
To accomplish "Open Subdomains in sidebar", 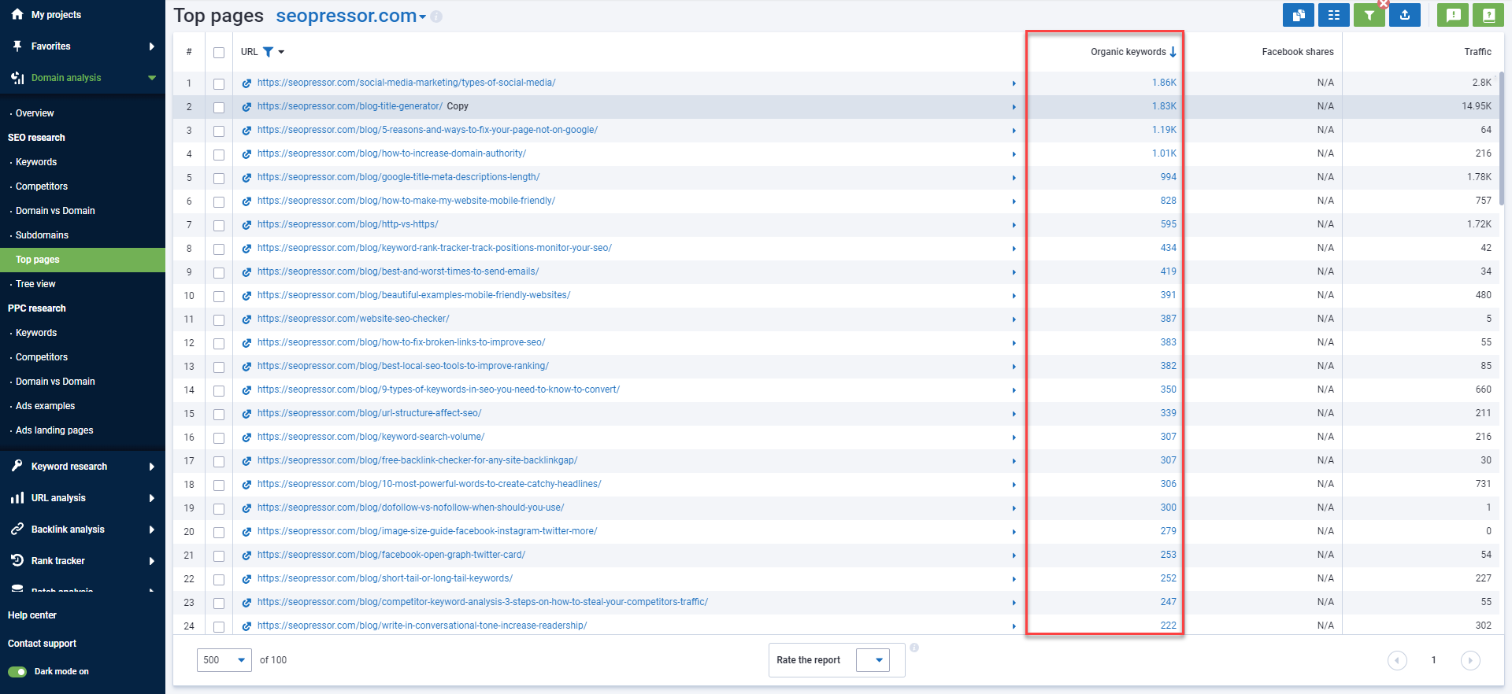I will pos(42,235).
